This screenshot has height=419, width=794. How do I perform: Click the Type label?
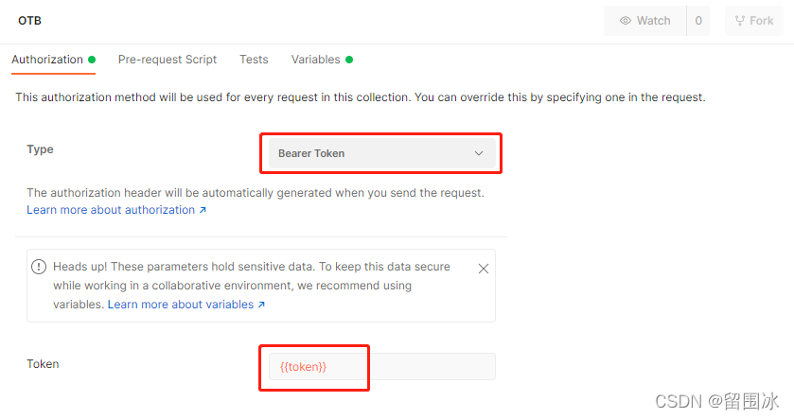coord(40,149)
